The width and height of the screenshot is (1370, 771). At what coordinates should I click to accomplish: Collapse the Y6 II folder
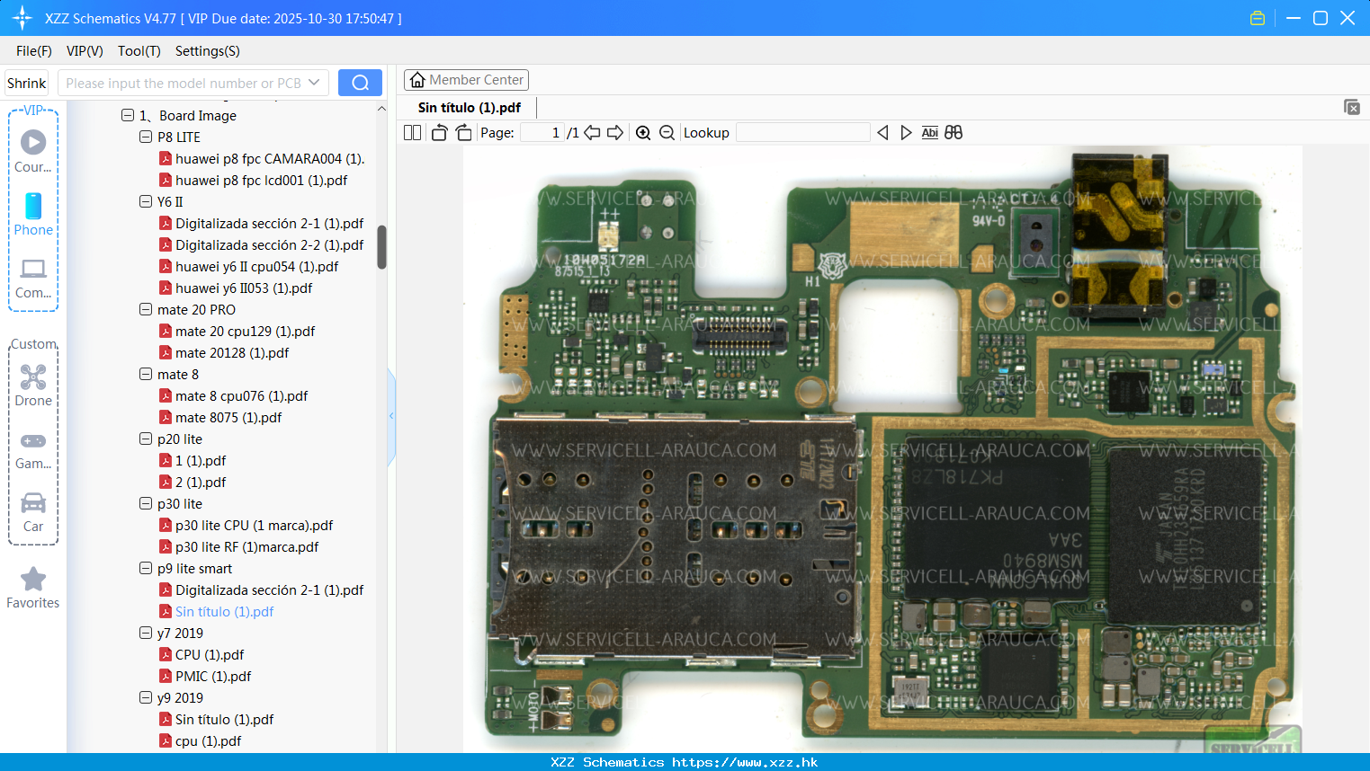click(x=146, y=201)
